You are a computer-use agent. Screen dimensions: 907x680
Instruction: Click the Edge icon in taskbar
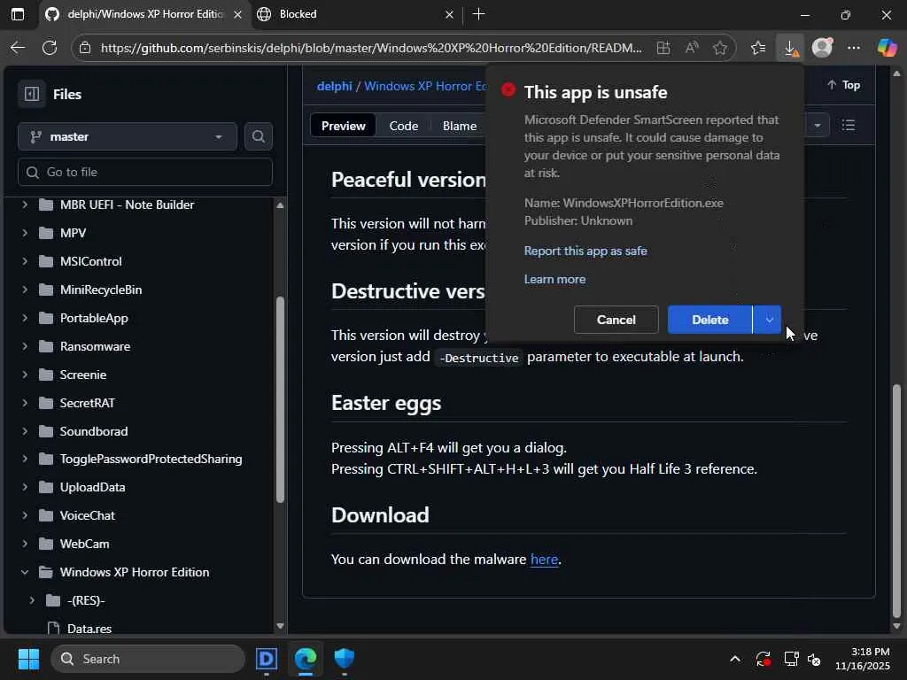[x=306, y=659]
